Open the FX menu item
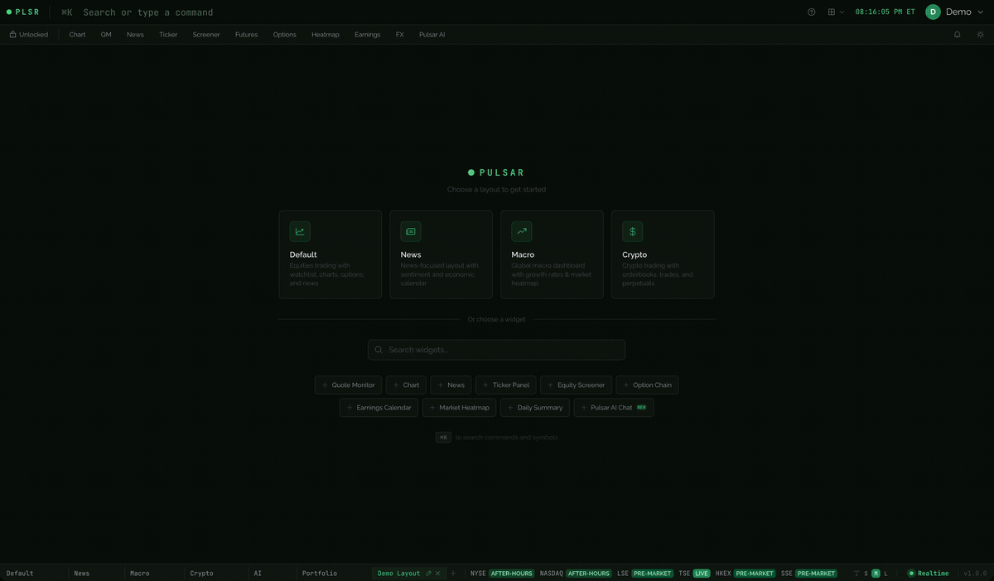The width and height of the screenshot is (994, 581). click(x=400, y=35)
